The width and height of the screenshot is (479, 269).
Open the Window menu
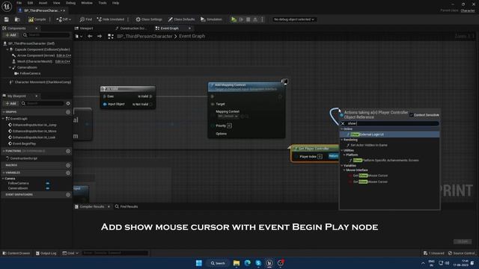click(x=87, y=3)
